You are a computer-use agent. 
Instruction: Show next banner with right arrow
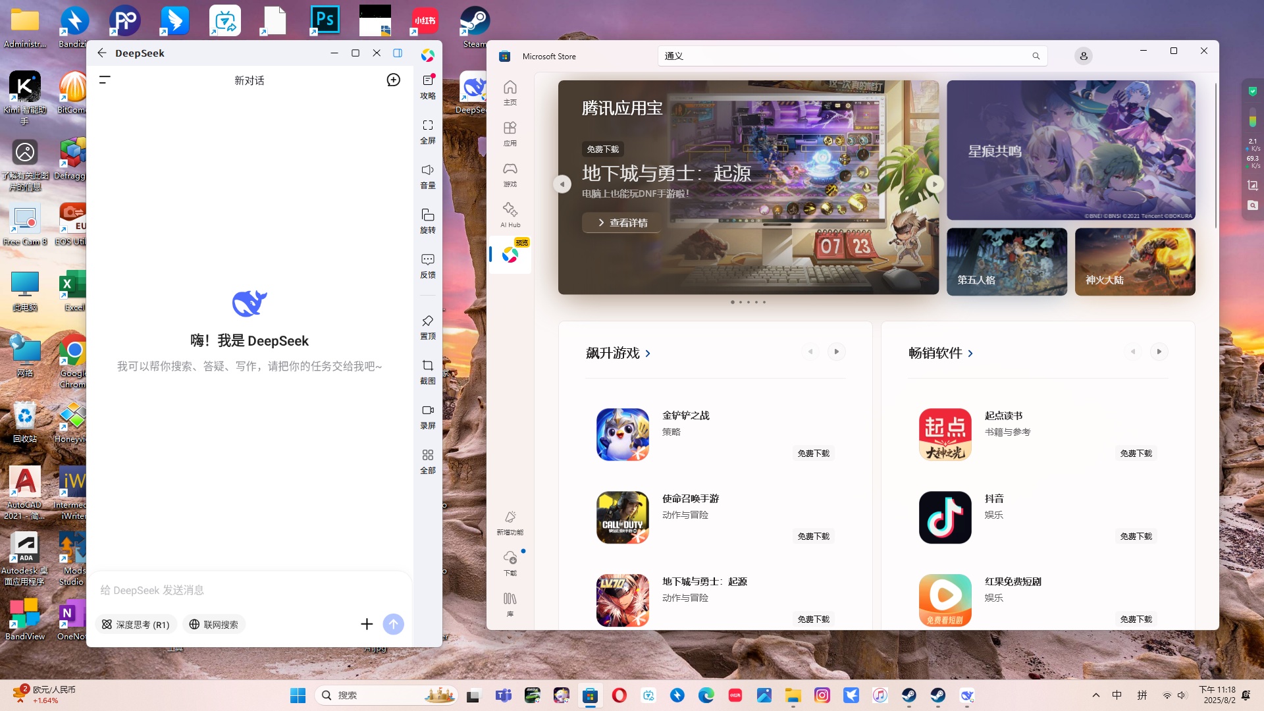(935, 184)
